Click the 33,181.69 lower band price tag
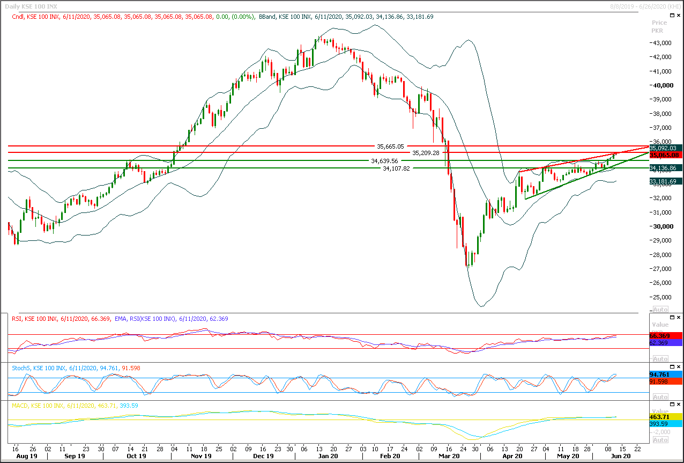684x463 pixels. (x=666, y=181)
